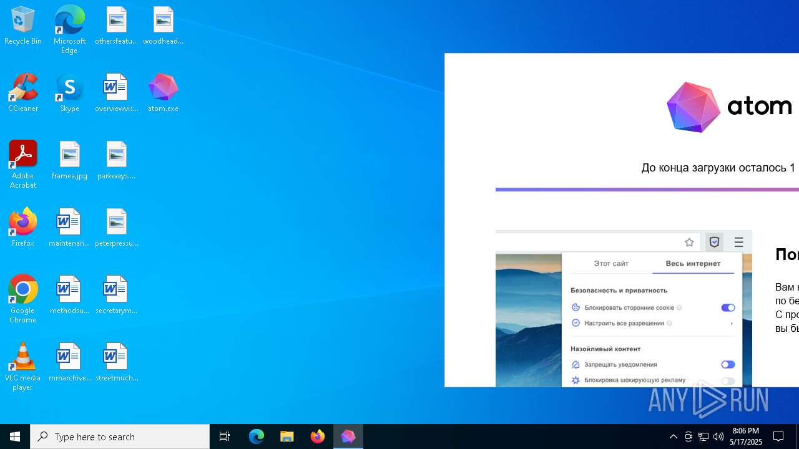This screenshot has width=799, height=449.
Task: Select the othersfeatu... image file
Action: click(116, 26)
